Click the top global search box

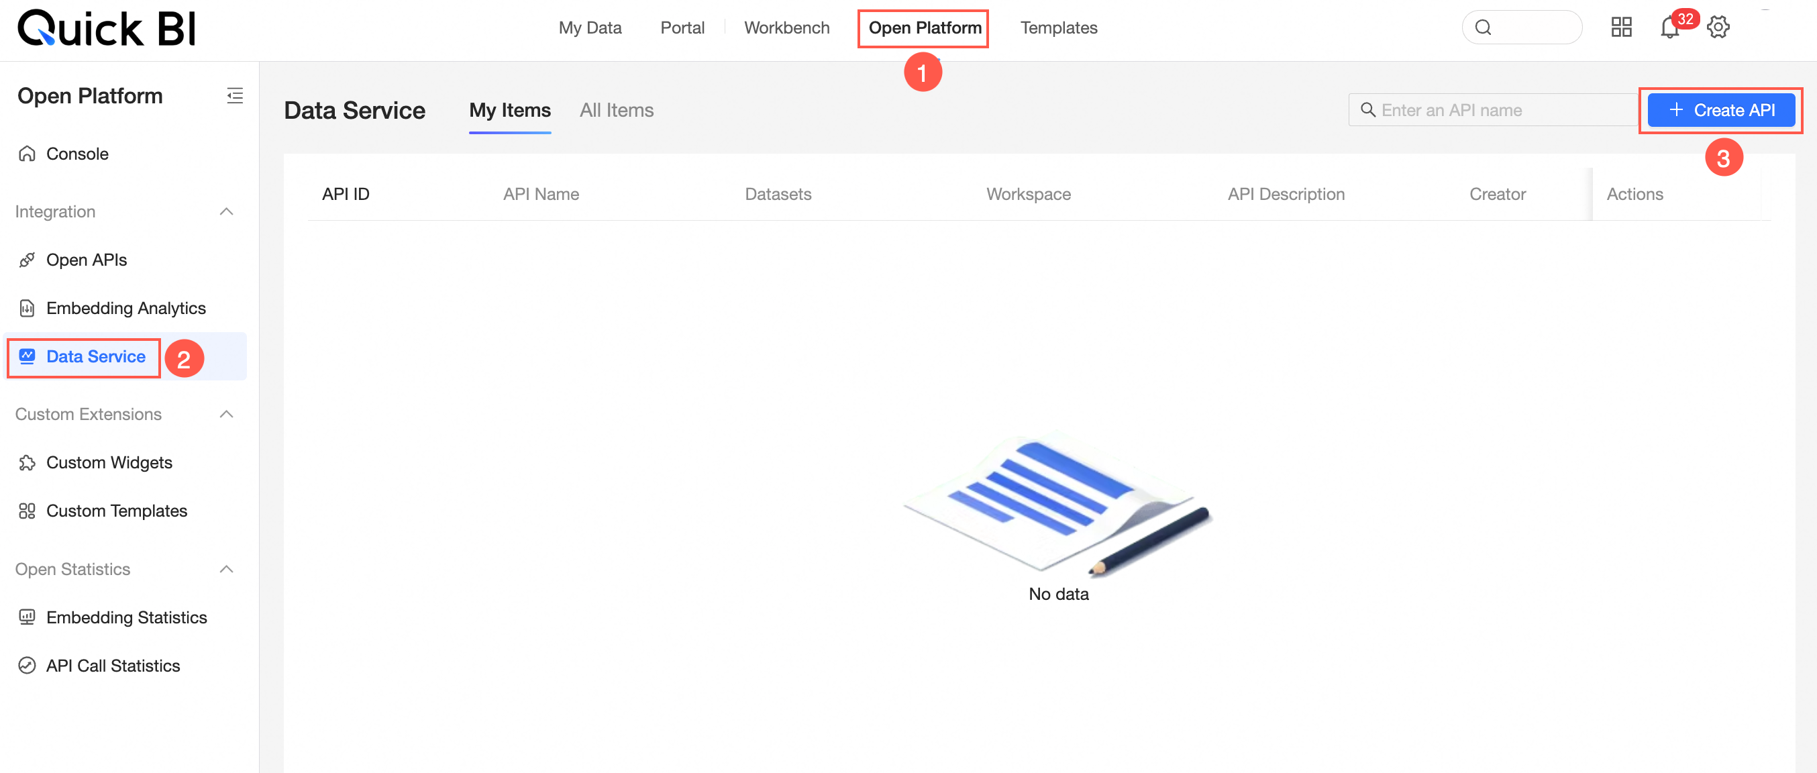point(1522,28)
